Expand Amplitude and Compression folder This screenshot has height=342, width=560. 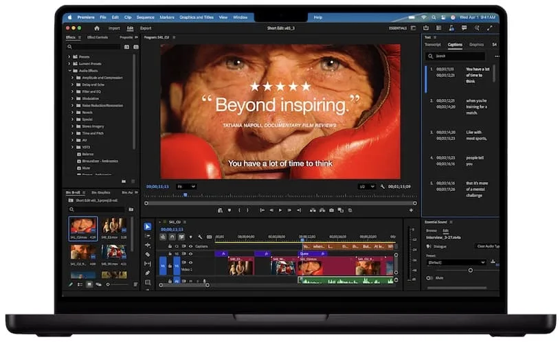[x=73, y=78]
